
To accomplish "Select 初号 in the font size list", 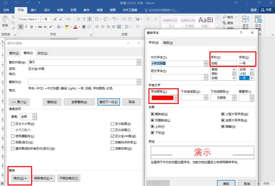I will pos(243,69).
